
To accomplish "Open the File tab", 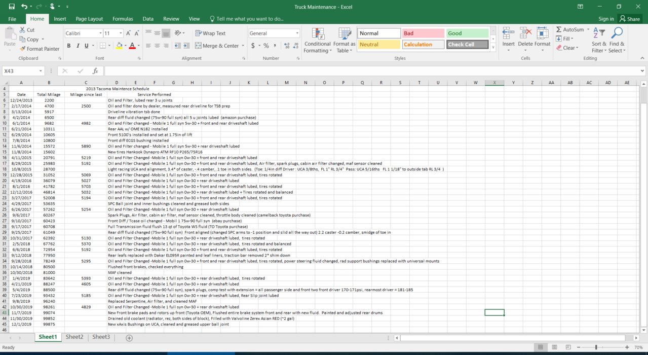I will [x=12, y=19].
